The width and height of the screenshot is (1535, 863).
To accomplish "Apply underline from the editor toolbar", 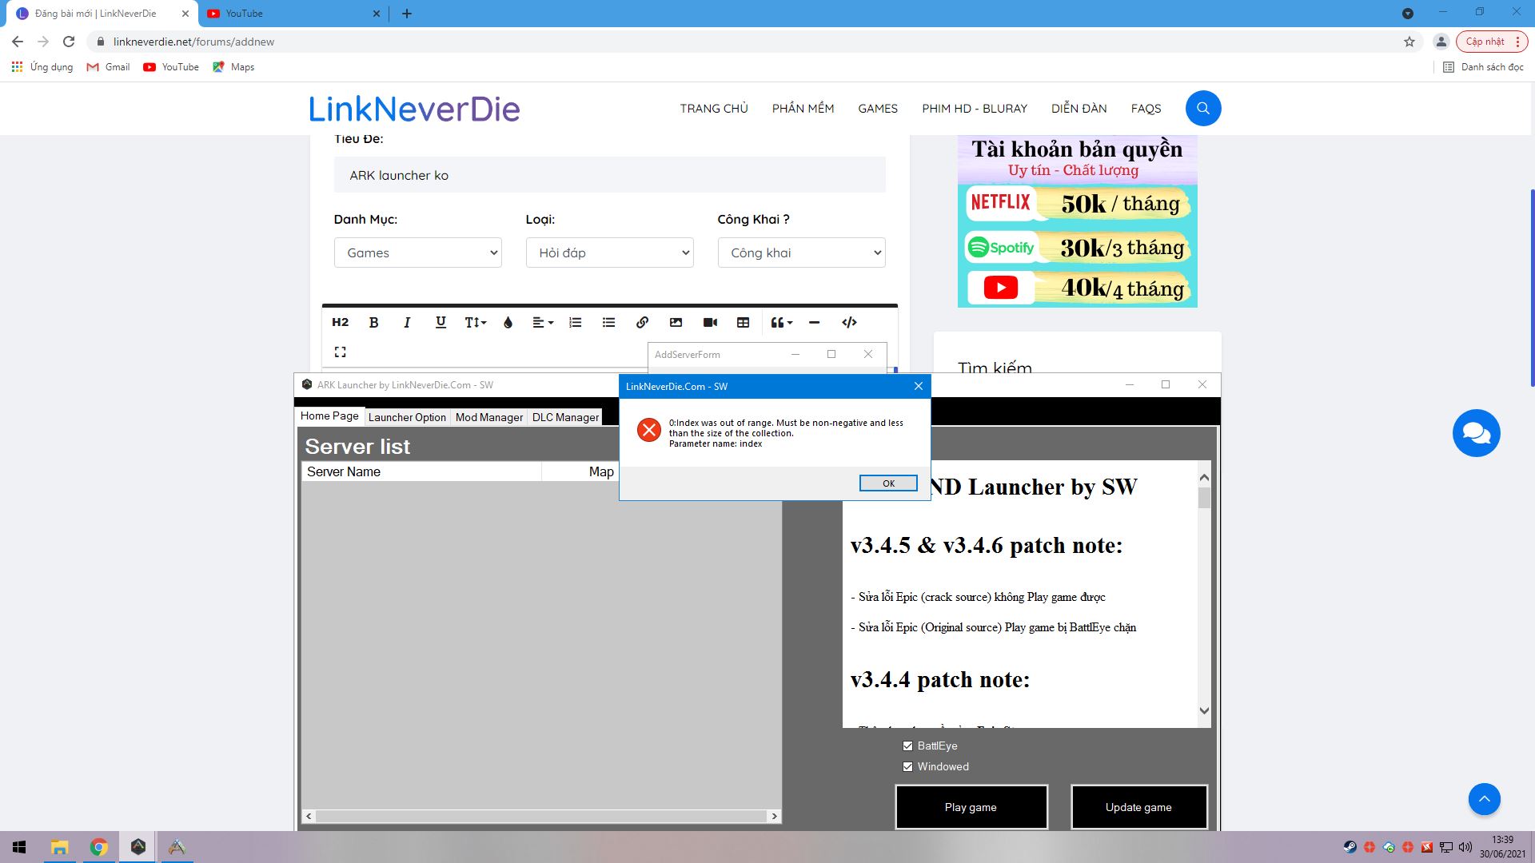I will coord(441,323).
